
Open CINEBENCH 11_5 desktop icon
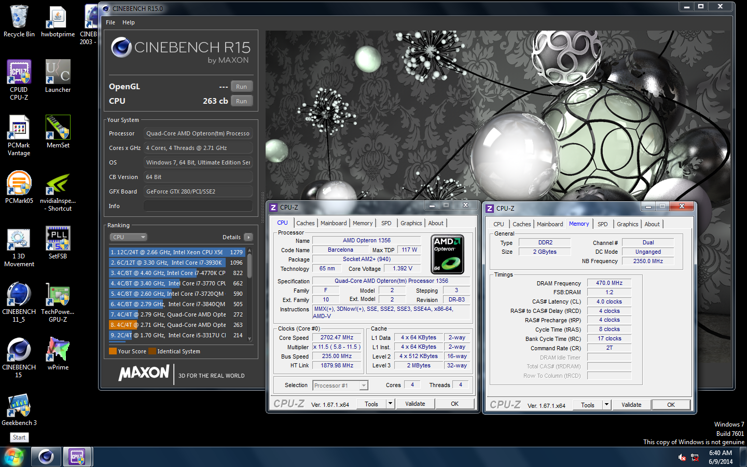[19, 301]
